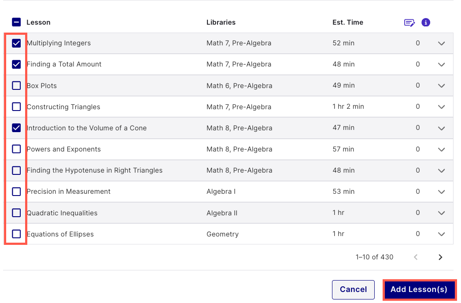
Task: Expand the Equations of Ellipses row
Action: click(442, 234)
